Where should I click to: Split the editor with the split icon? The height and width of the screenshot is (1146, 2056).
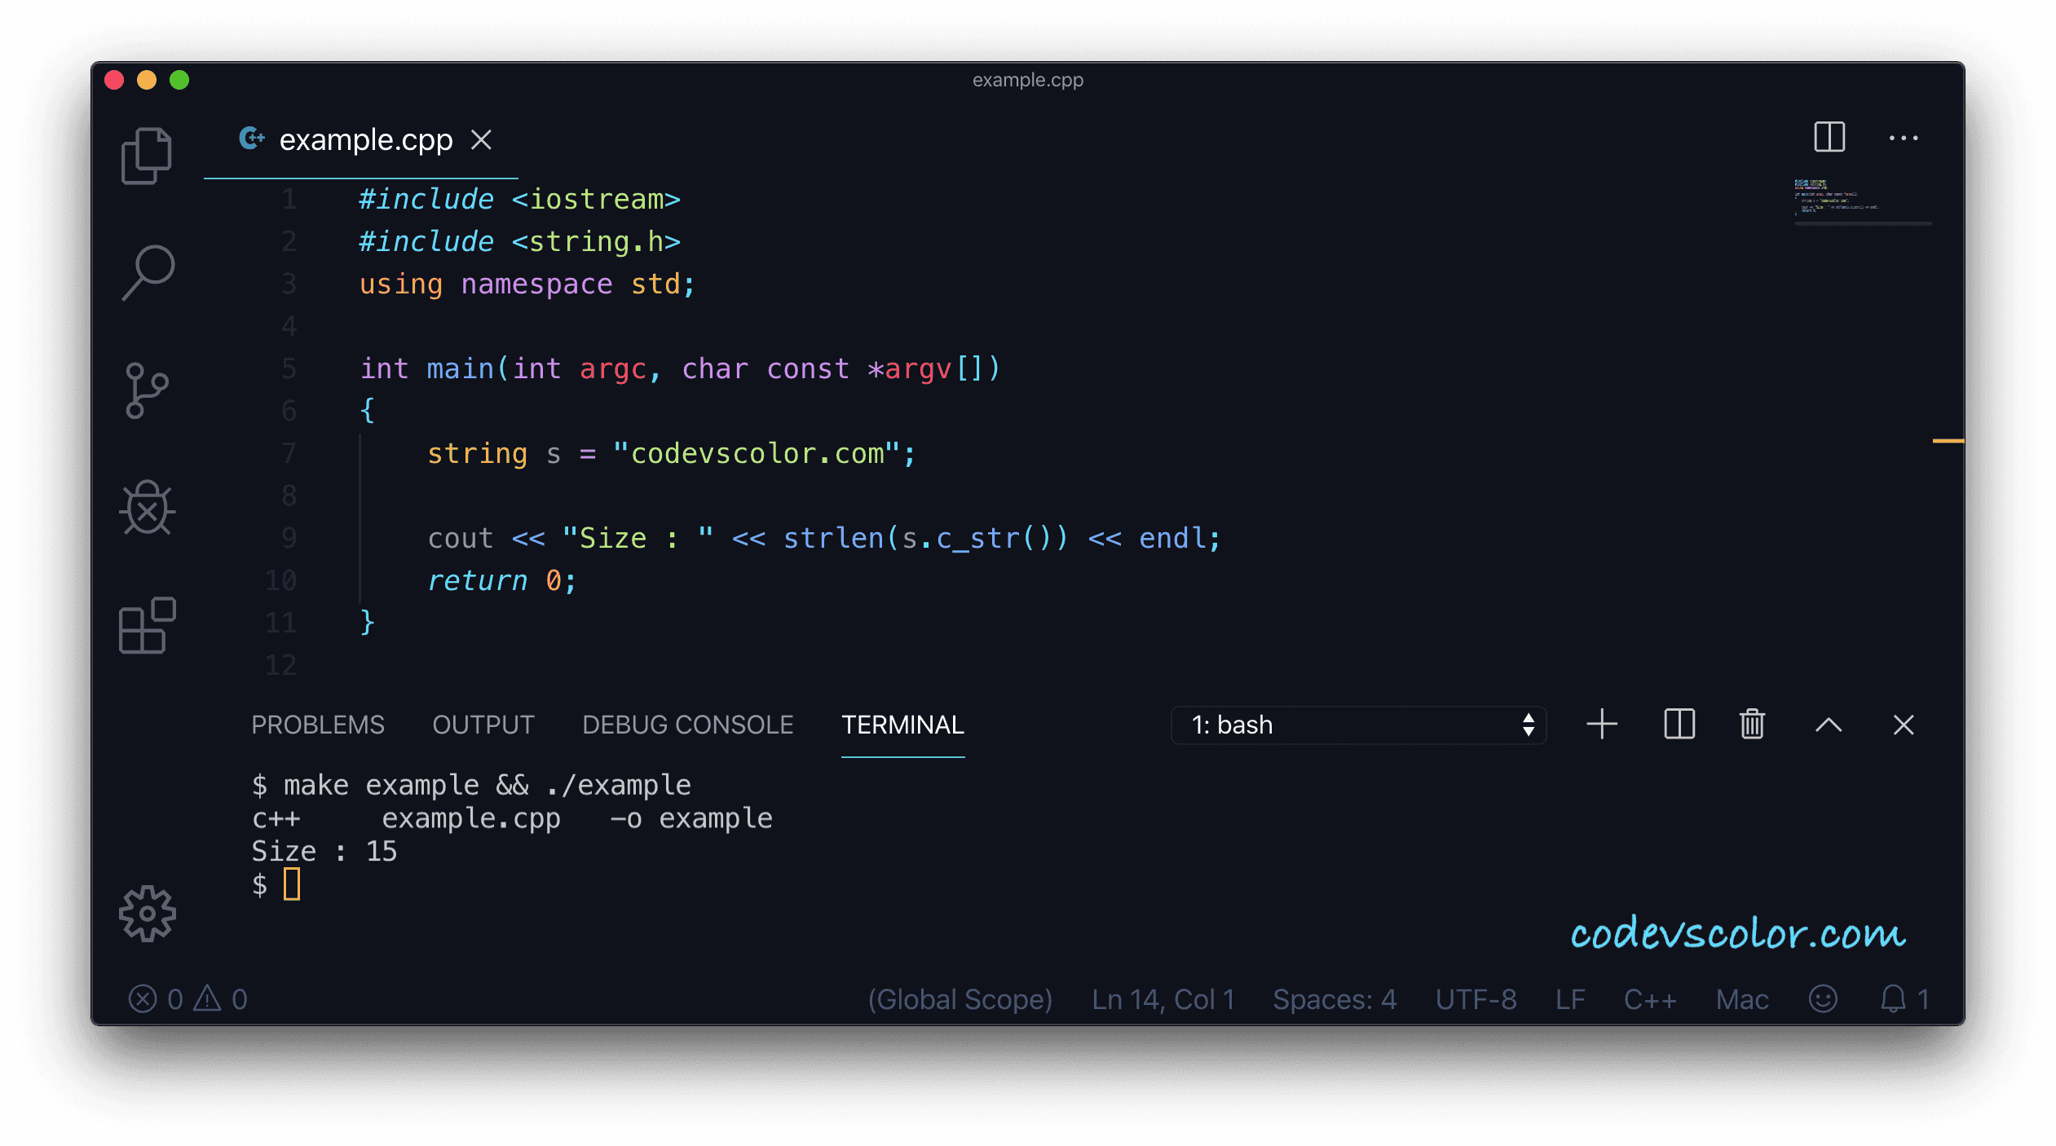pyautogui.click(x=1829, y=137)
